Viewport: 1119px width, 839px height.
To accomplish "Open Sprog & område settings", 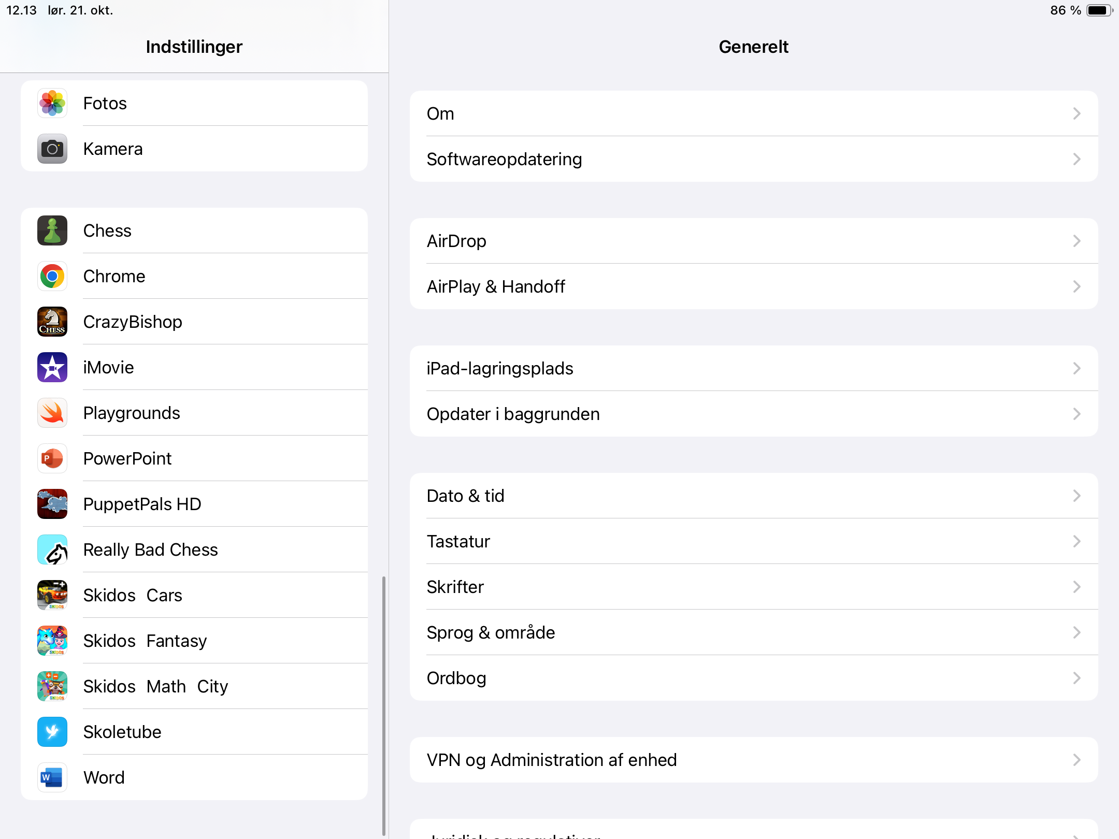I will point(754,632).
